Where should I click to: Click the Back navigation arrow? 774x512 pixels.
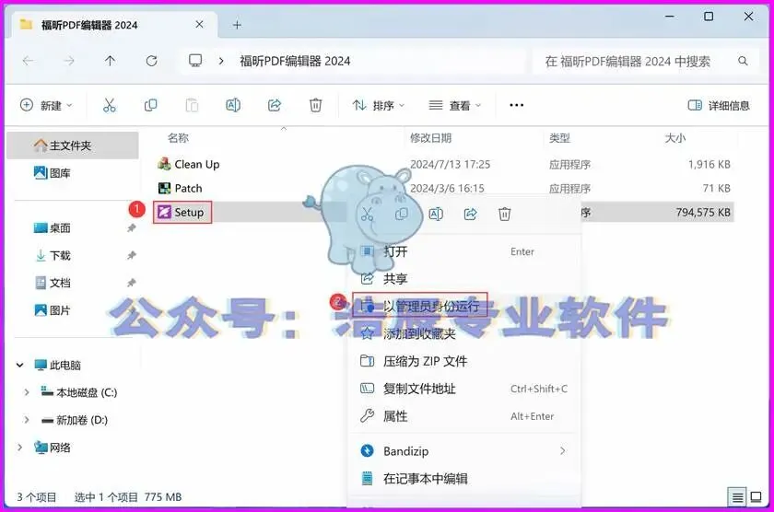(29, 61)
